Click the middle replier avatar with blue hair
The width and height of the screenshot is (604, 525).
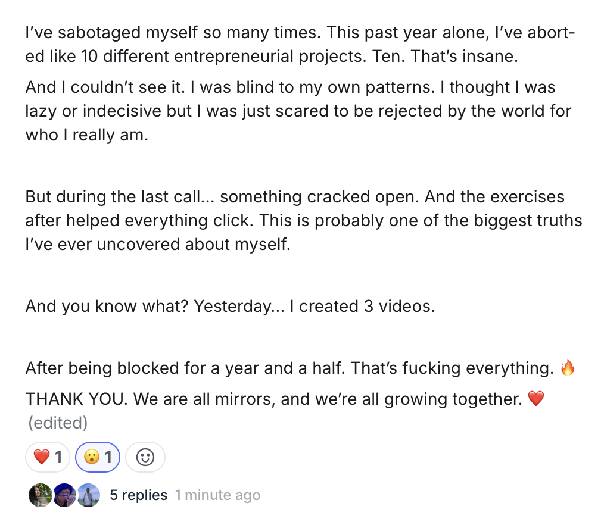coord(64,495)
